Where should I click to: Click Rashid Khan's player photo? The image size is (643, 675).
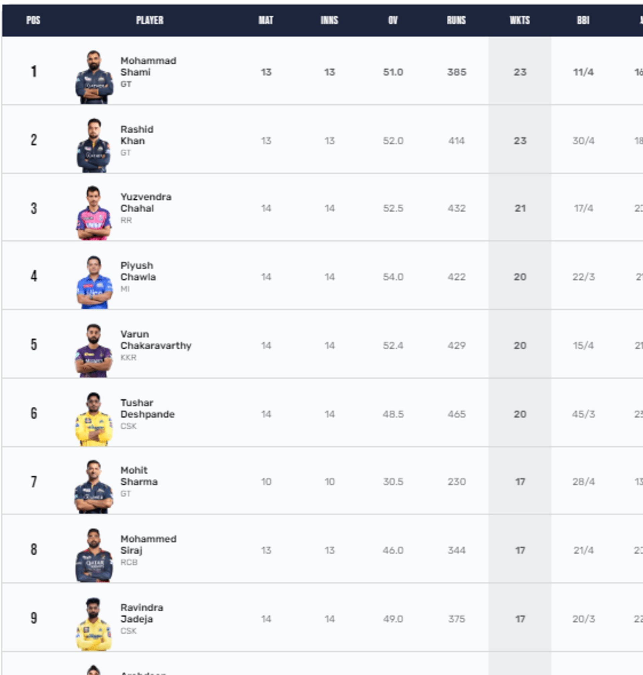94,145
